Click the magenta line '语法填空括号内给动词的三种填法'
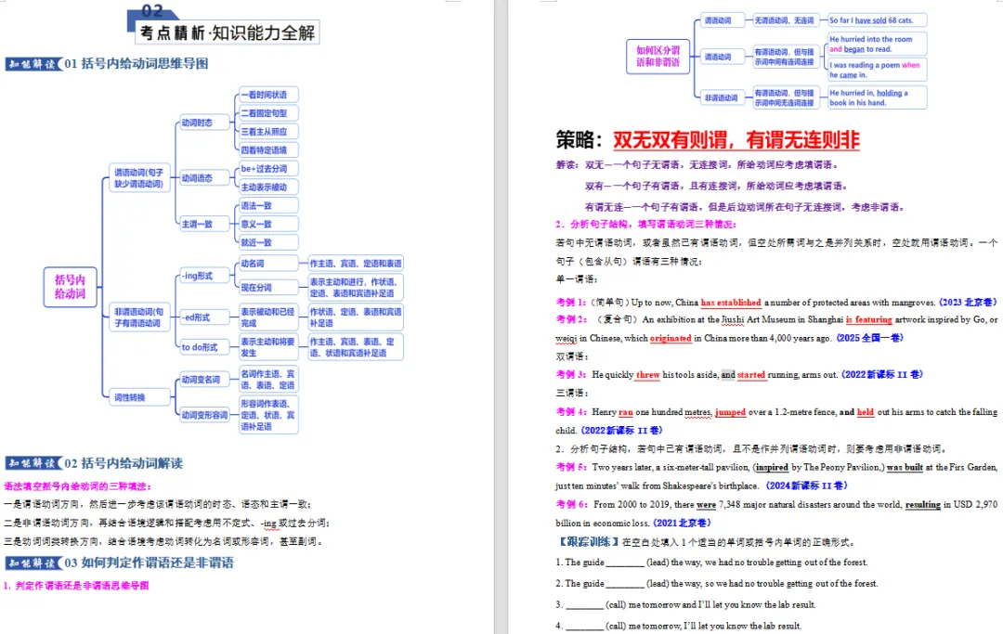Image resolution: width=1003 pixels, height=634 pixels. pos(77,486)
